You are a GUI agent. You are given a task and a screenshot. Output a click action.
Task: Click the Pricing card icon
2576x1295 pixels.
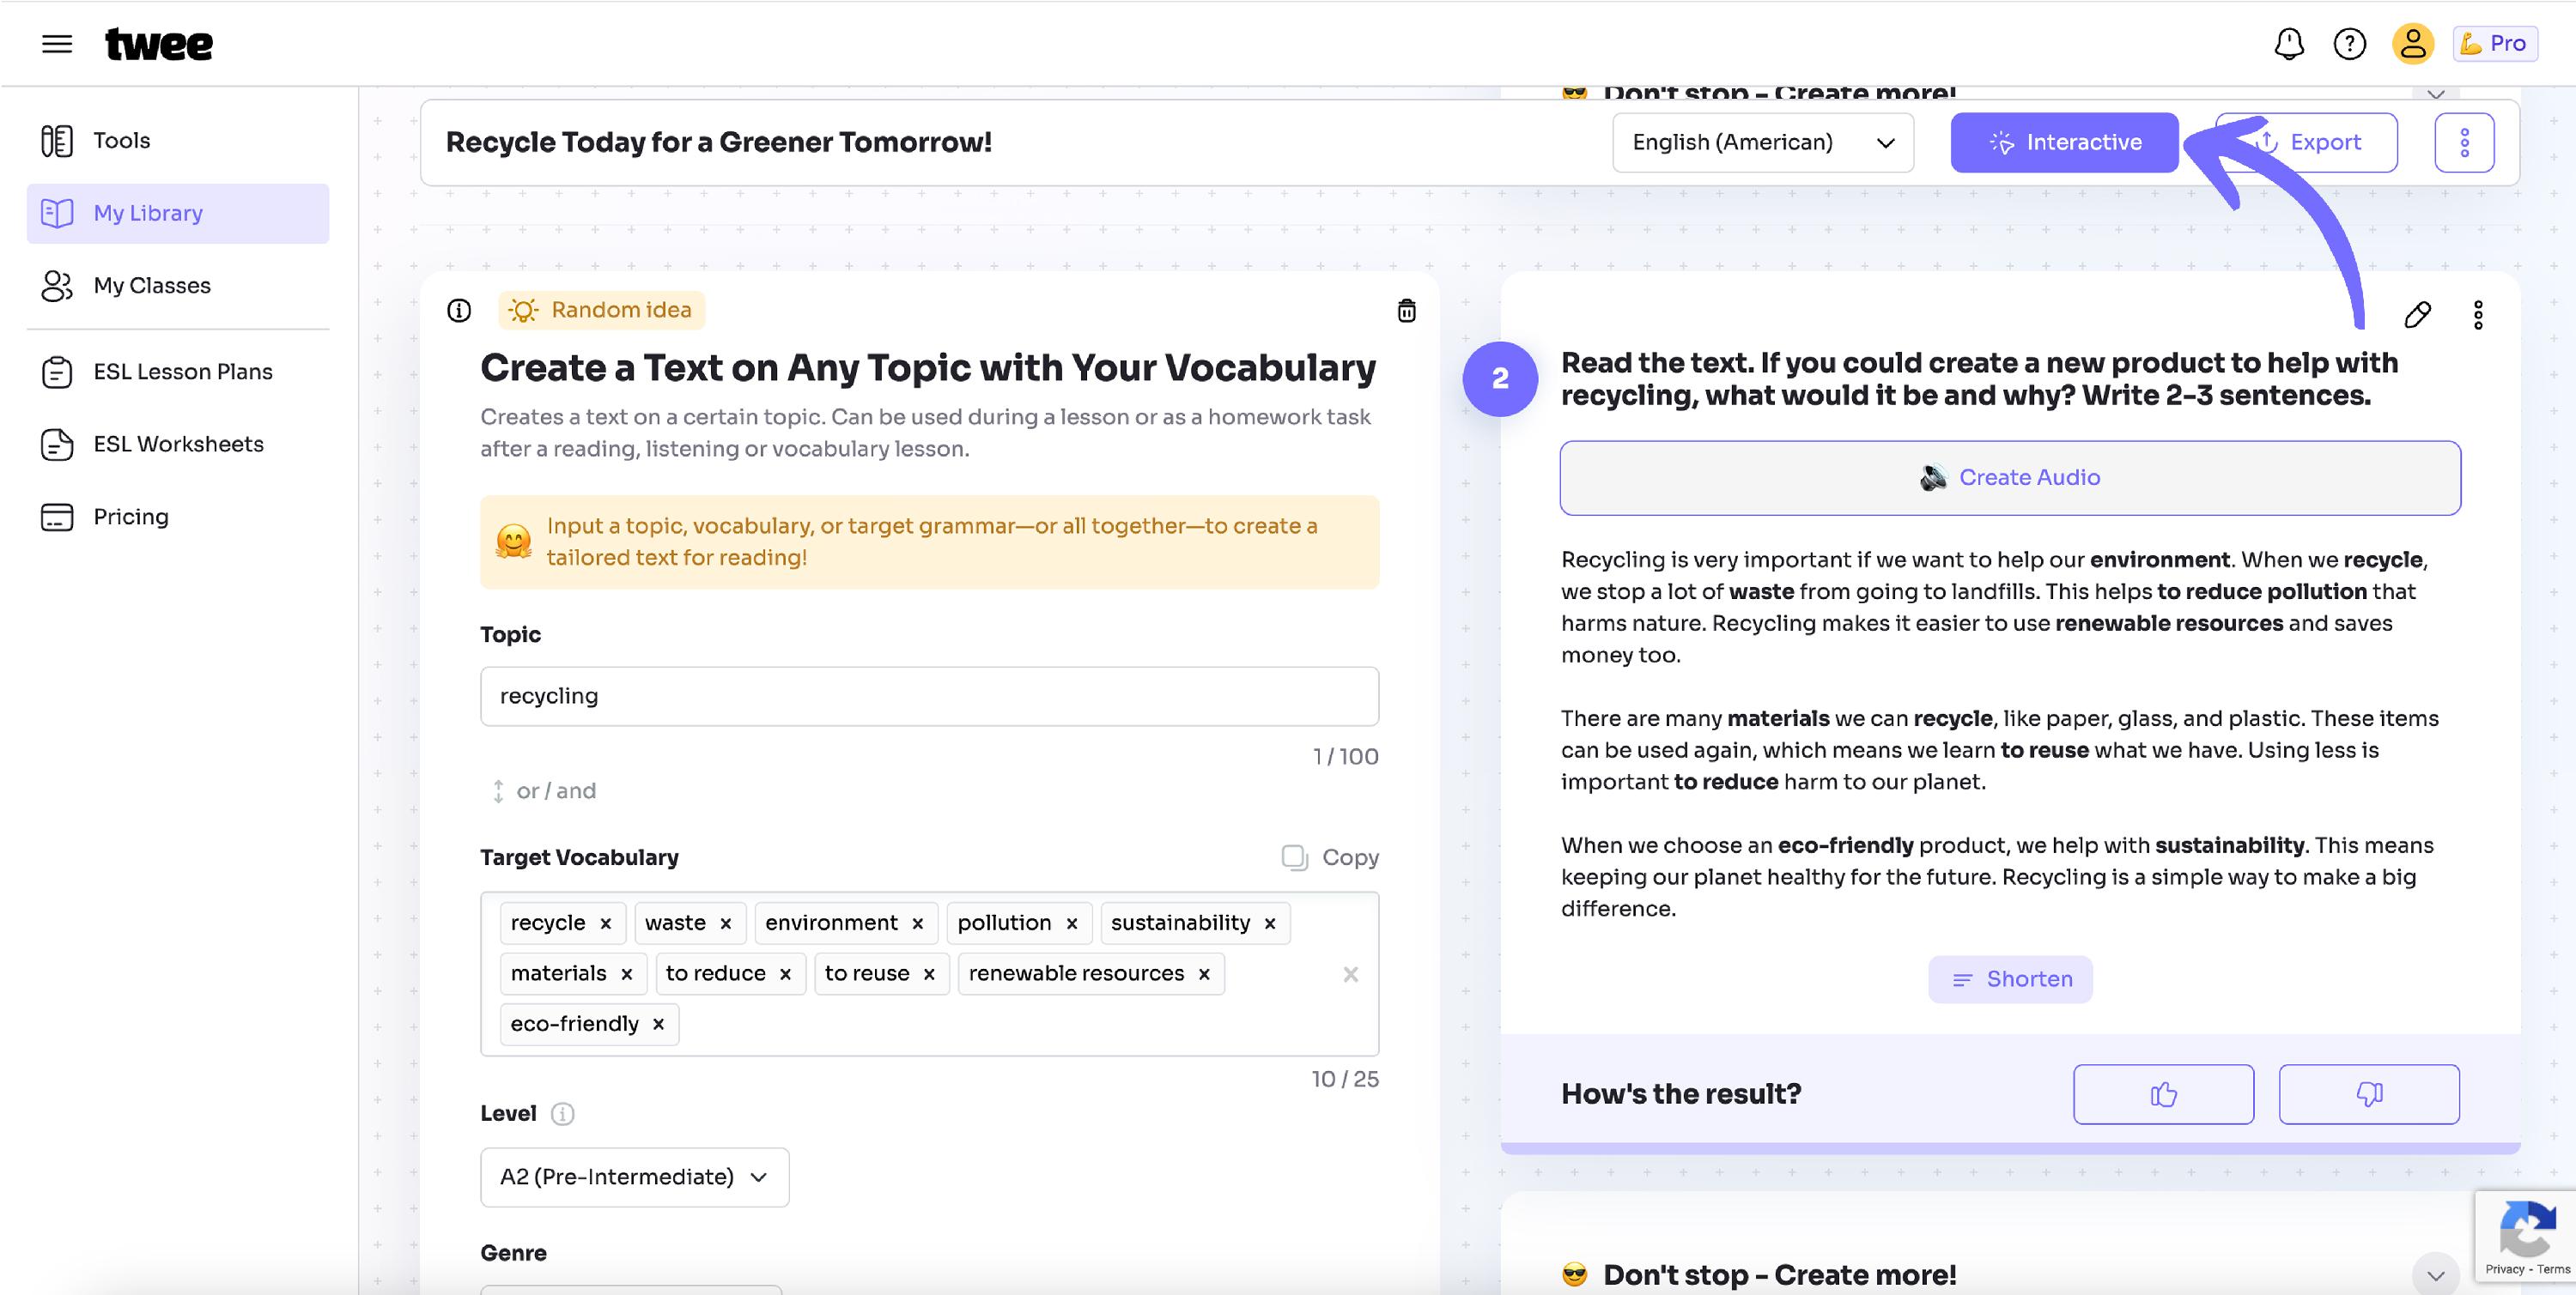click(x=57, y=517)
